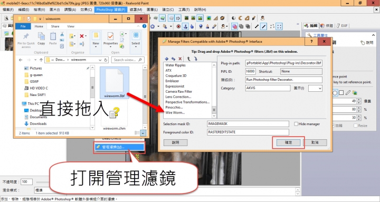The image size is (380, 202).
Task: Click the pencil shape icon in tool properties
Action: pyautogui.click(x=348, y=92)
